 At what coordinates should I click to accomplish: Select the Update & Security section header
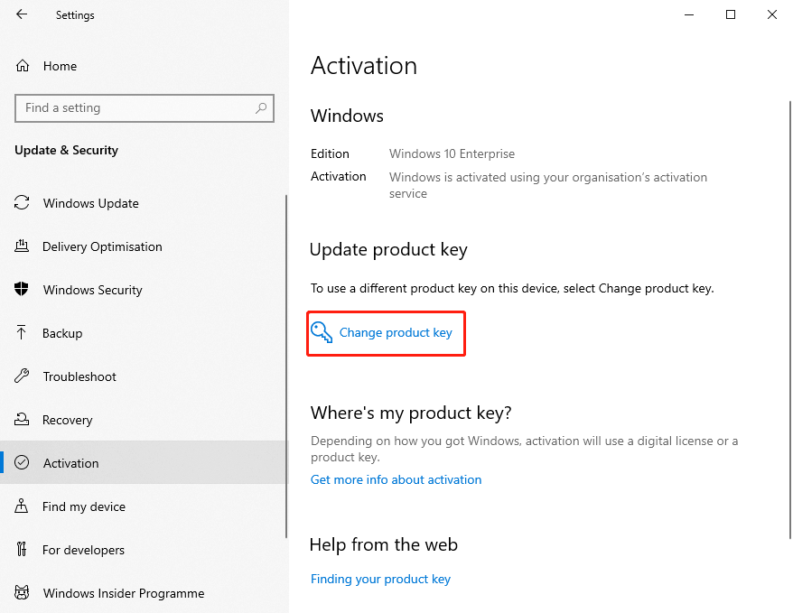[x=65, y=151]
